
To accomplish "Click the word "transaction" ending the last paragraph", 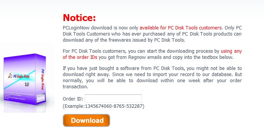I will coord(75,86).
